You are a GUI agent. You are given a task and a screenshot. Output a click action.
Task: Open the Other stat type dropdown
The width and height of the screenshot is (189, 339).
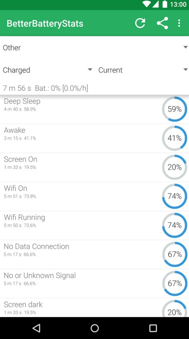pos(95,47)
